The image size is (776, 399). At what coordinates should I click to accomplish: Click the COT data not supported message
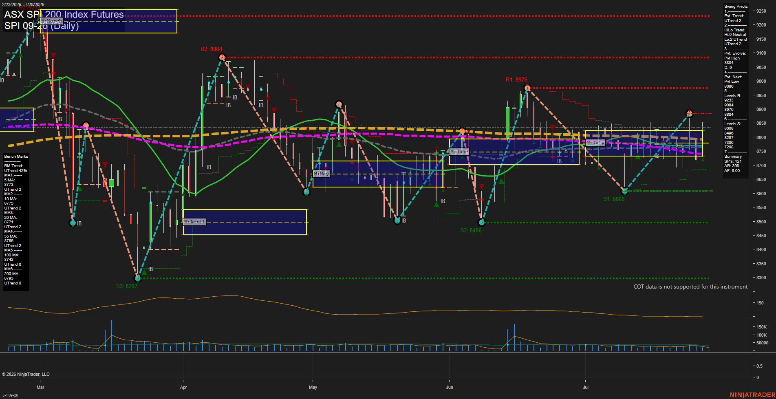pyautogui.click(x=690, y=287)
